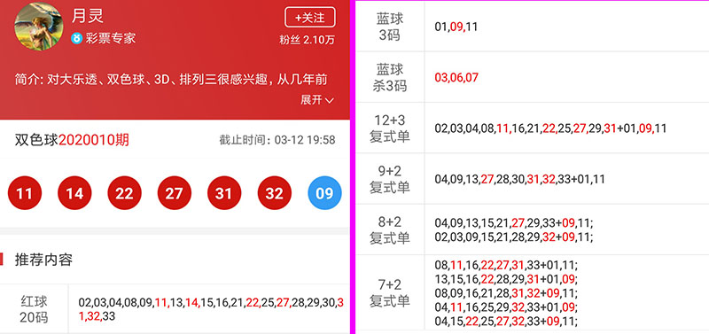Select red ball number 31
Viewport: 709px width, 334px height.
(224, 193)
